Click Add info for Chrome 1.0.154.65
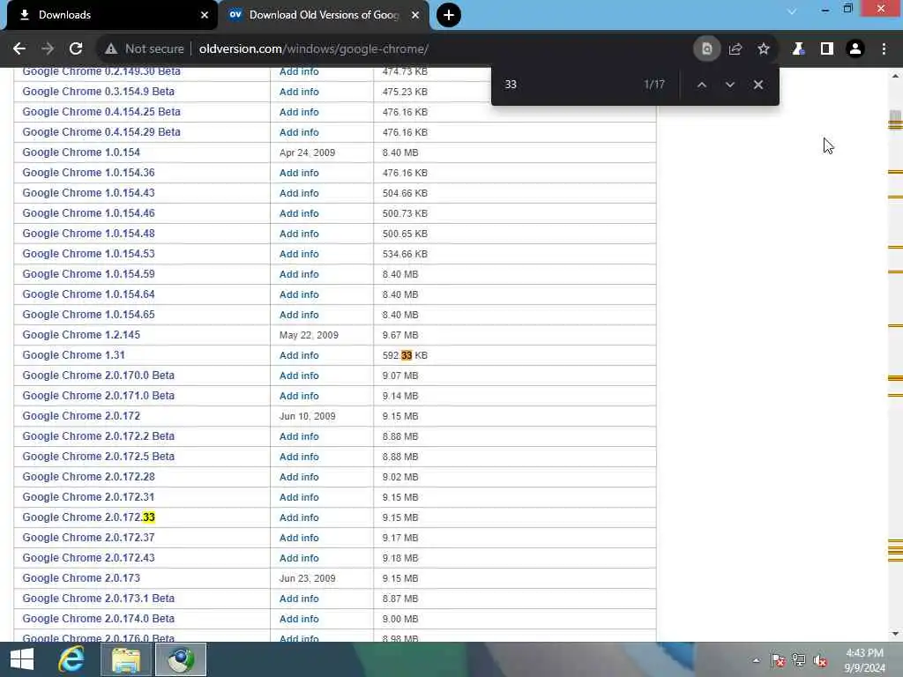The image size is (903, 677). [299, 315]
